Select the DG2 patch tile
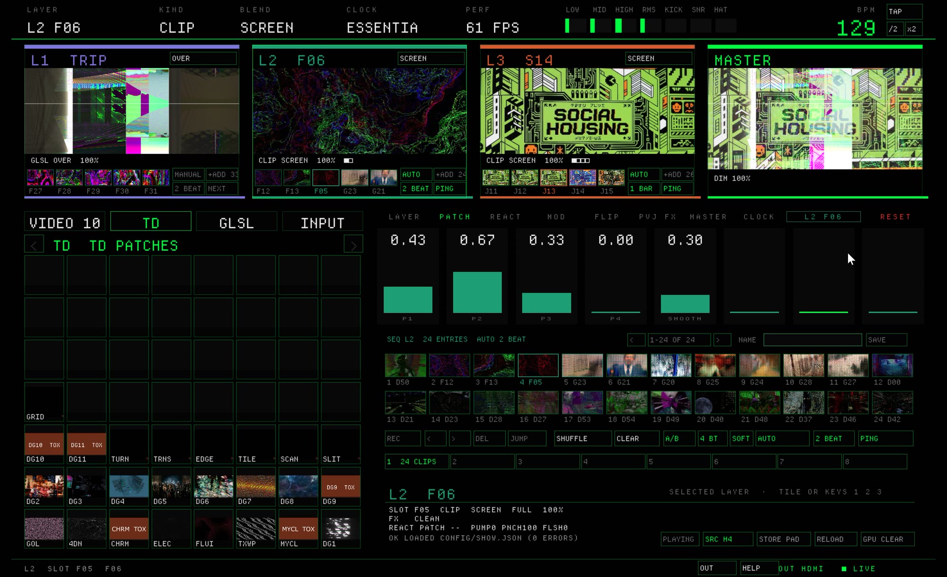The height and width of the screenshot is (577, 947). coord(44,486)
